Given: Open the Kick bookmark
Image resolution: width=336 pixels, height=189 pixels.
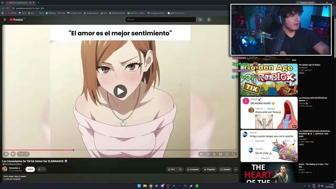Looking at the screenshot, I should coord(31,13).
